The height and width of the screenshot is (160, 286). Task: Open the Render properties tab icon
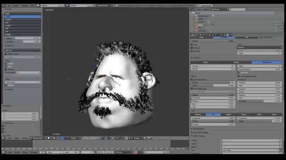[198, 35]
